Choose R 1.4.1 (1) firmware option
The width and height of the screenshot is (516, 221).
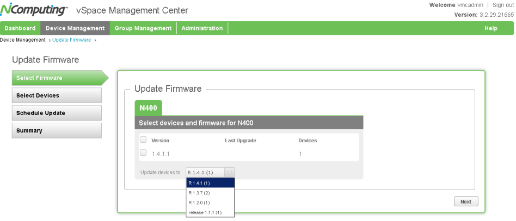[210, 183]
